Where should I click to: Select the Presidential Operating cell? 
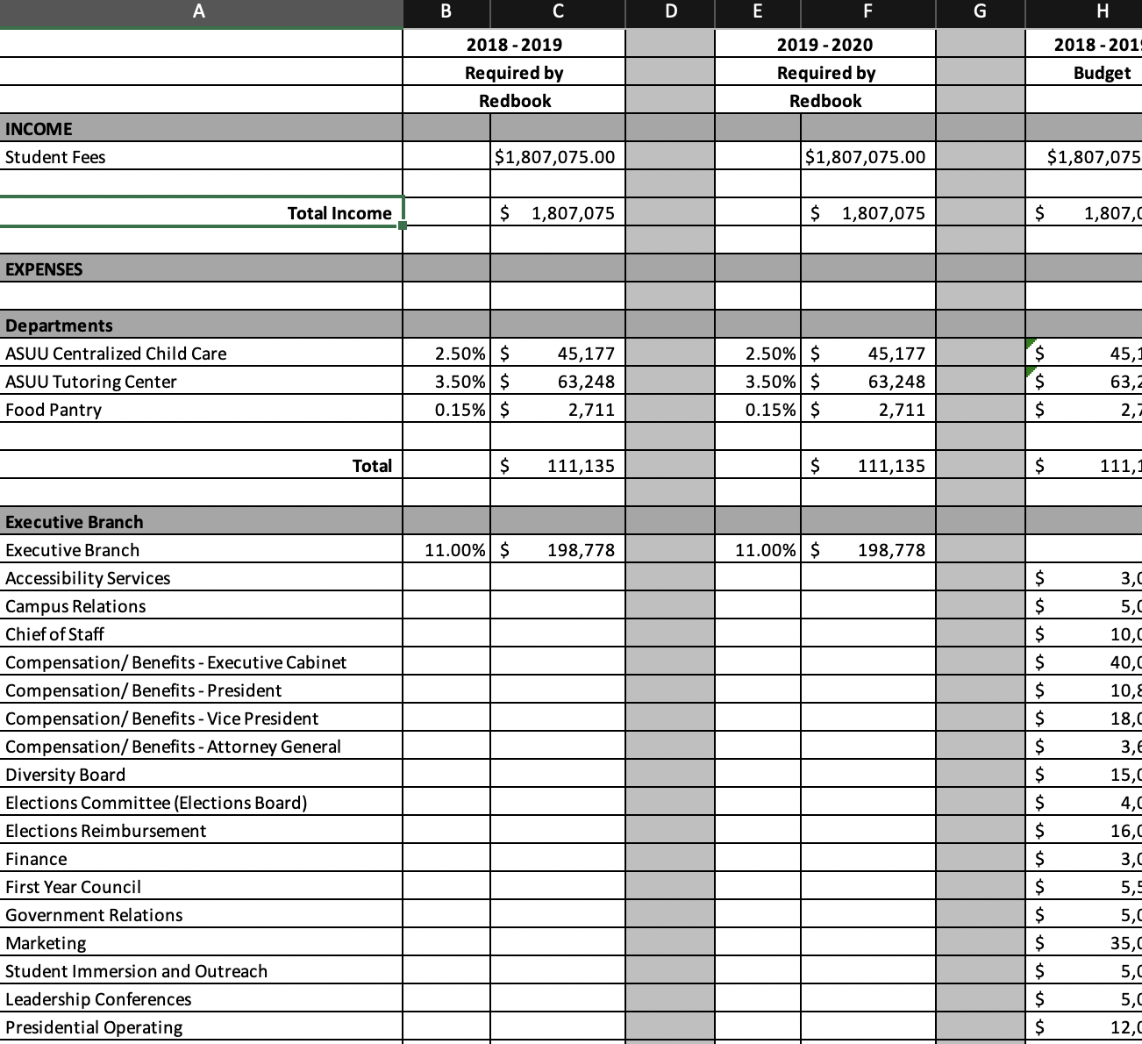point(201,1026)
